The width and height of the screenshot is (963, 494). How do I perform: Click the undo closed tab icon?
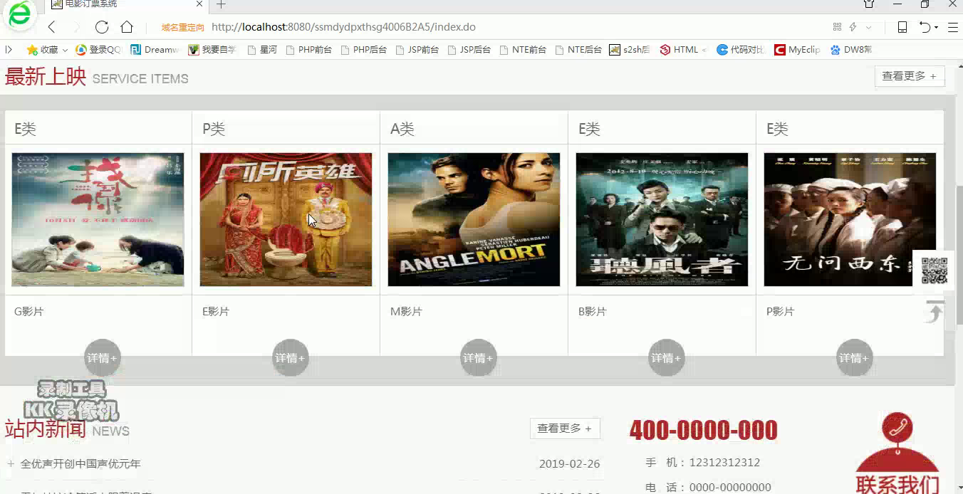pos(925,27)
